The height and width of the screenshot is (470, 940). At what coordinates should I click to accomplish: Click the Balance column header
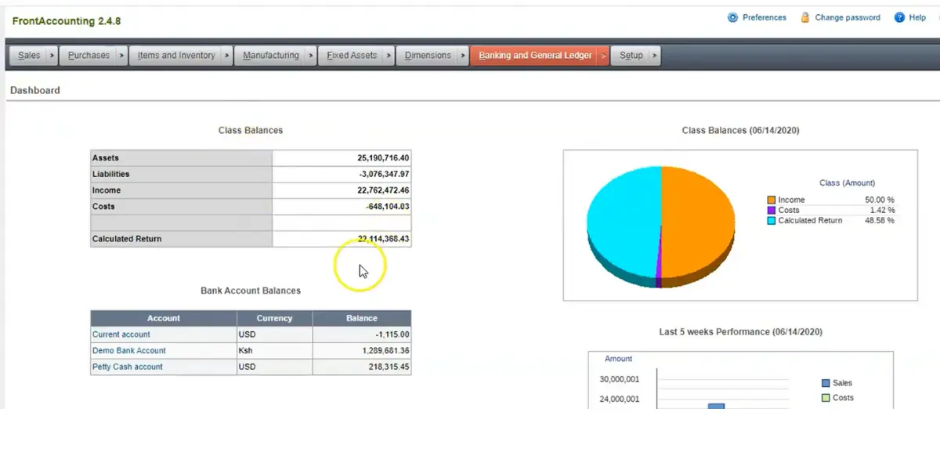[x=362, y=318]
